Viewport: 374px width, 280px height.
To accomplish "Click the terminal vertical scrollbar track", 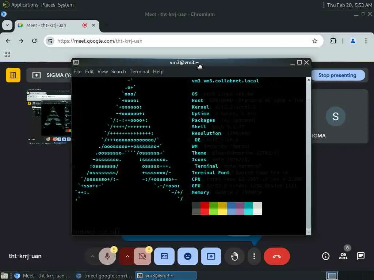I will 309,156.
